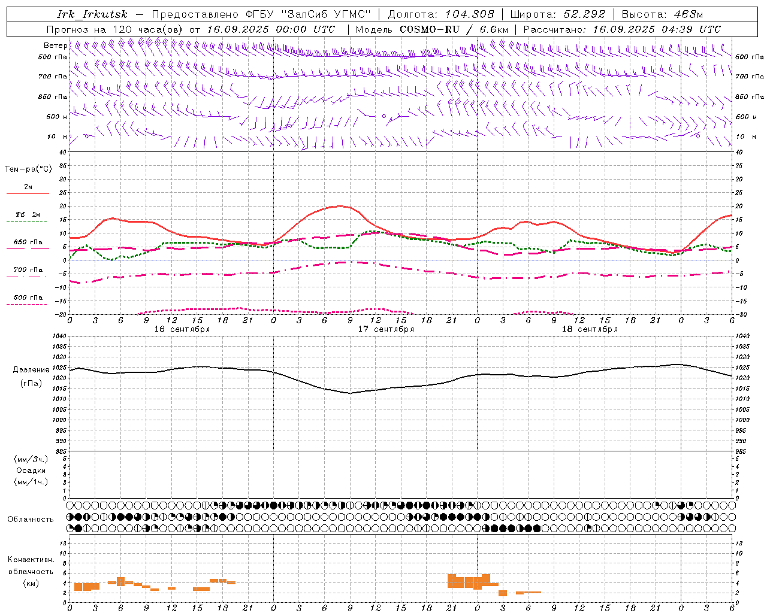This screenshot has height=613, width=767.
Task: Select the Тем-ра(°C) axis title
Action: pyautogui.click(x=28, y=169)
